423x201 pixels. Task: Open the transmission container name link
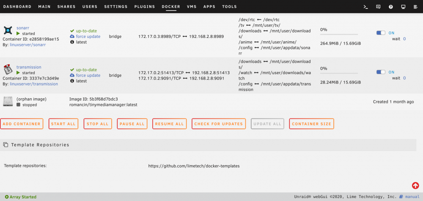(x=29, y=67)
